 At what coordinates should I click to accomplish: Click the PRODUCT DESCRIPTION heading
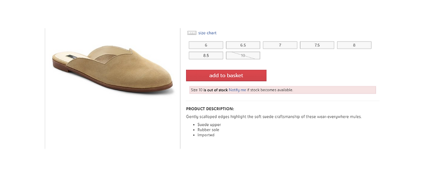click(x=210, y=109)
